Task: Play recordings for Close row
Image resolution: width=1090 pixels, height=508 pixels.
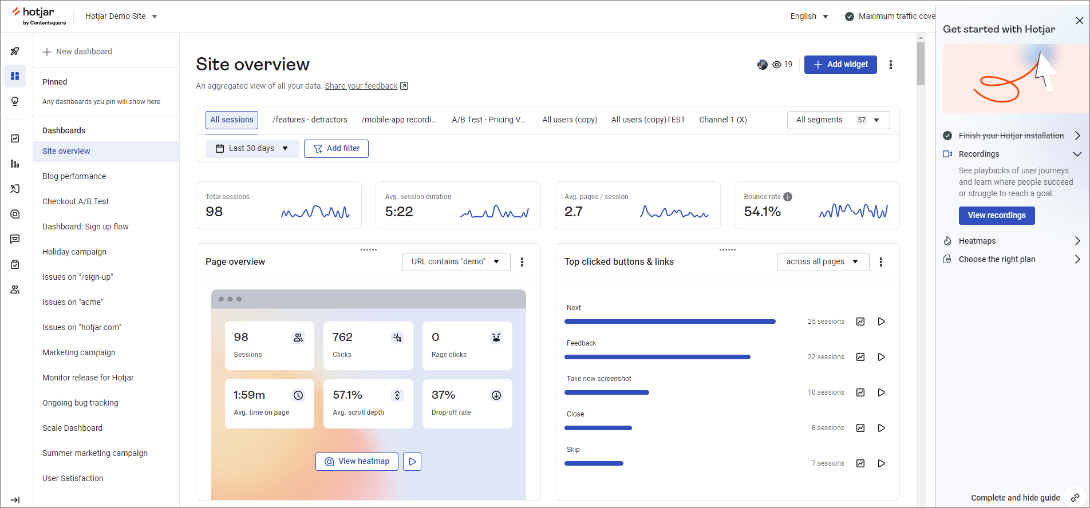Action: (882, 428)
